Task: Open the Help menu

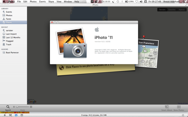Action: [77, 1]
